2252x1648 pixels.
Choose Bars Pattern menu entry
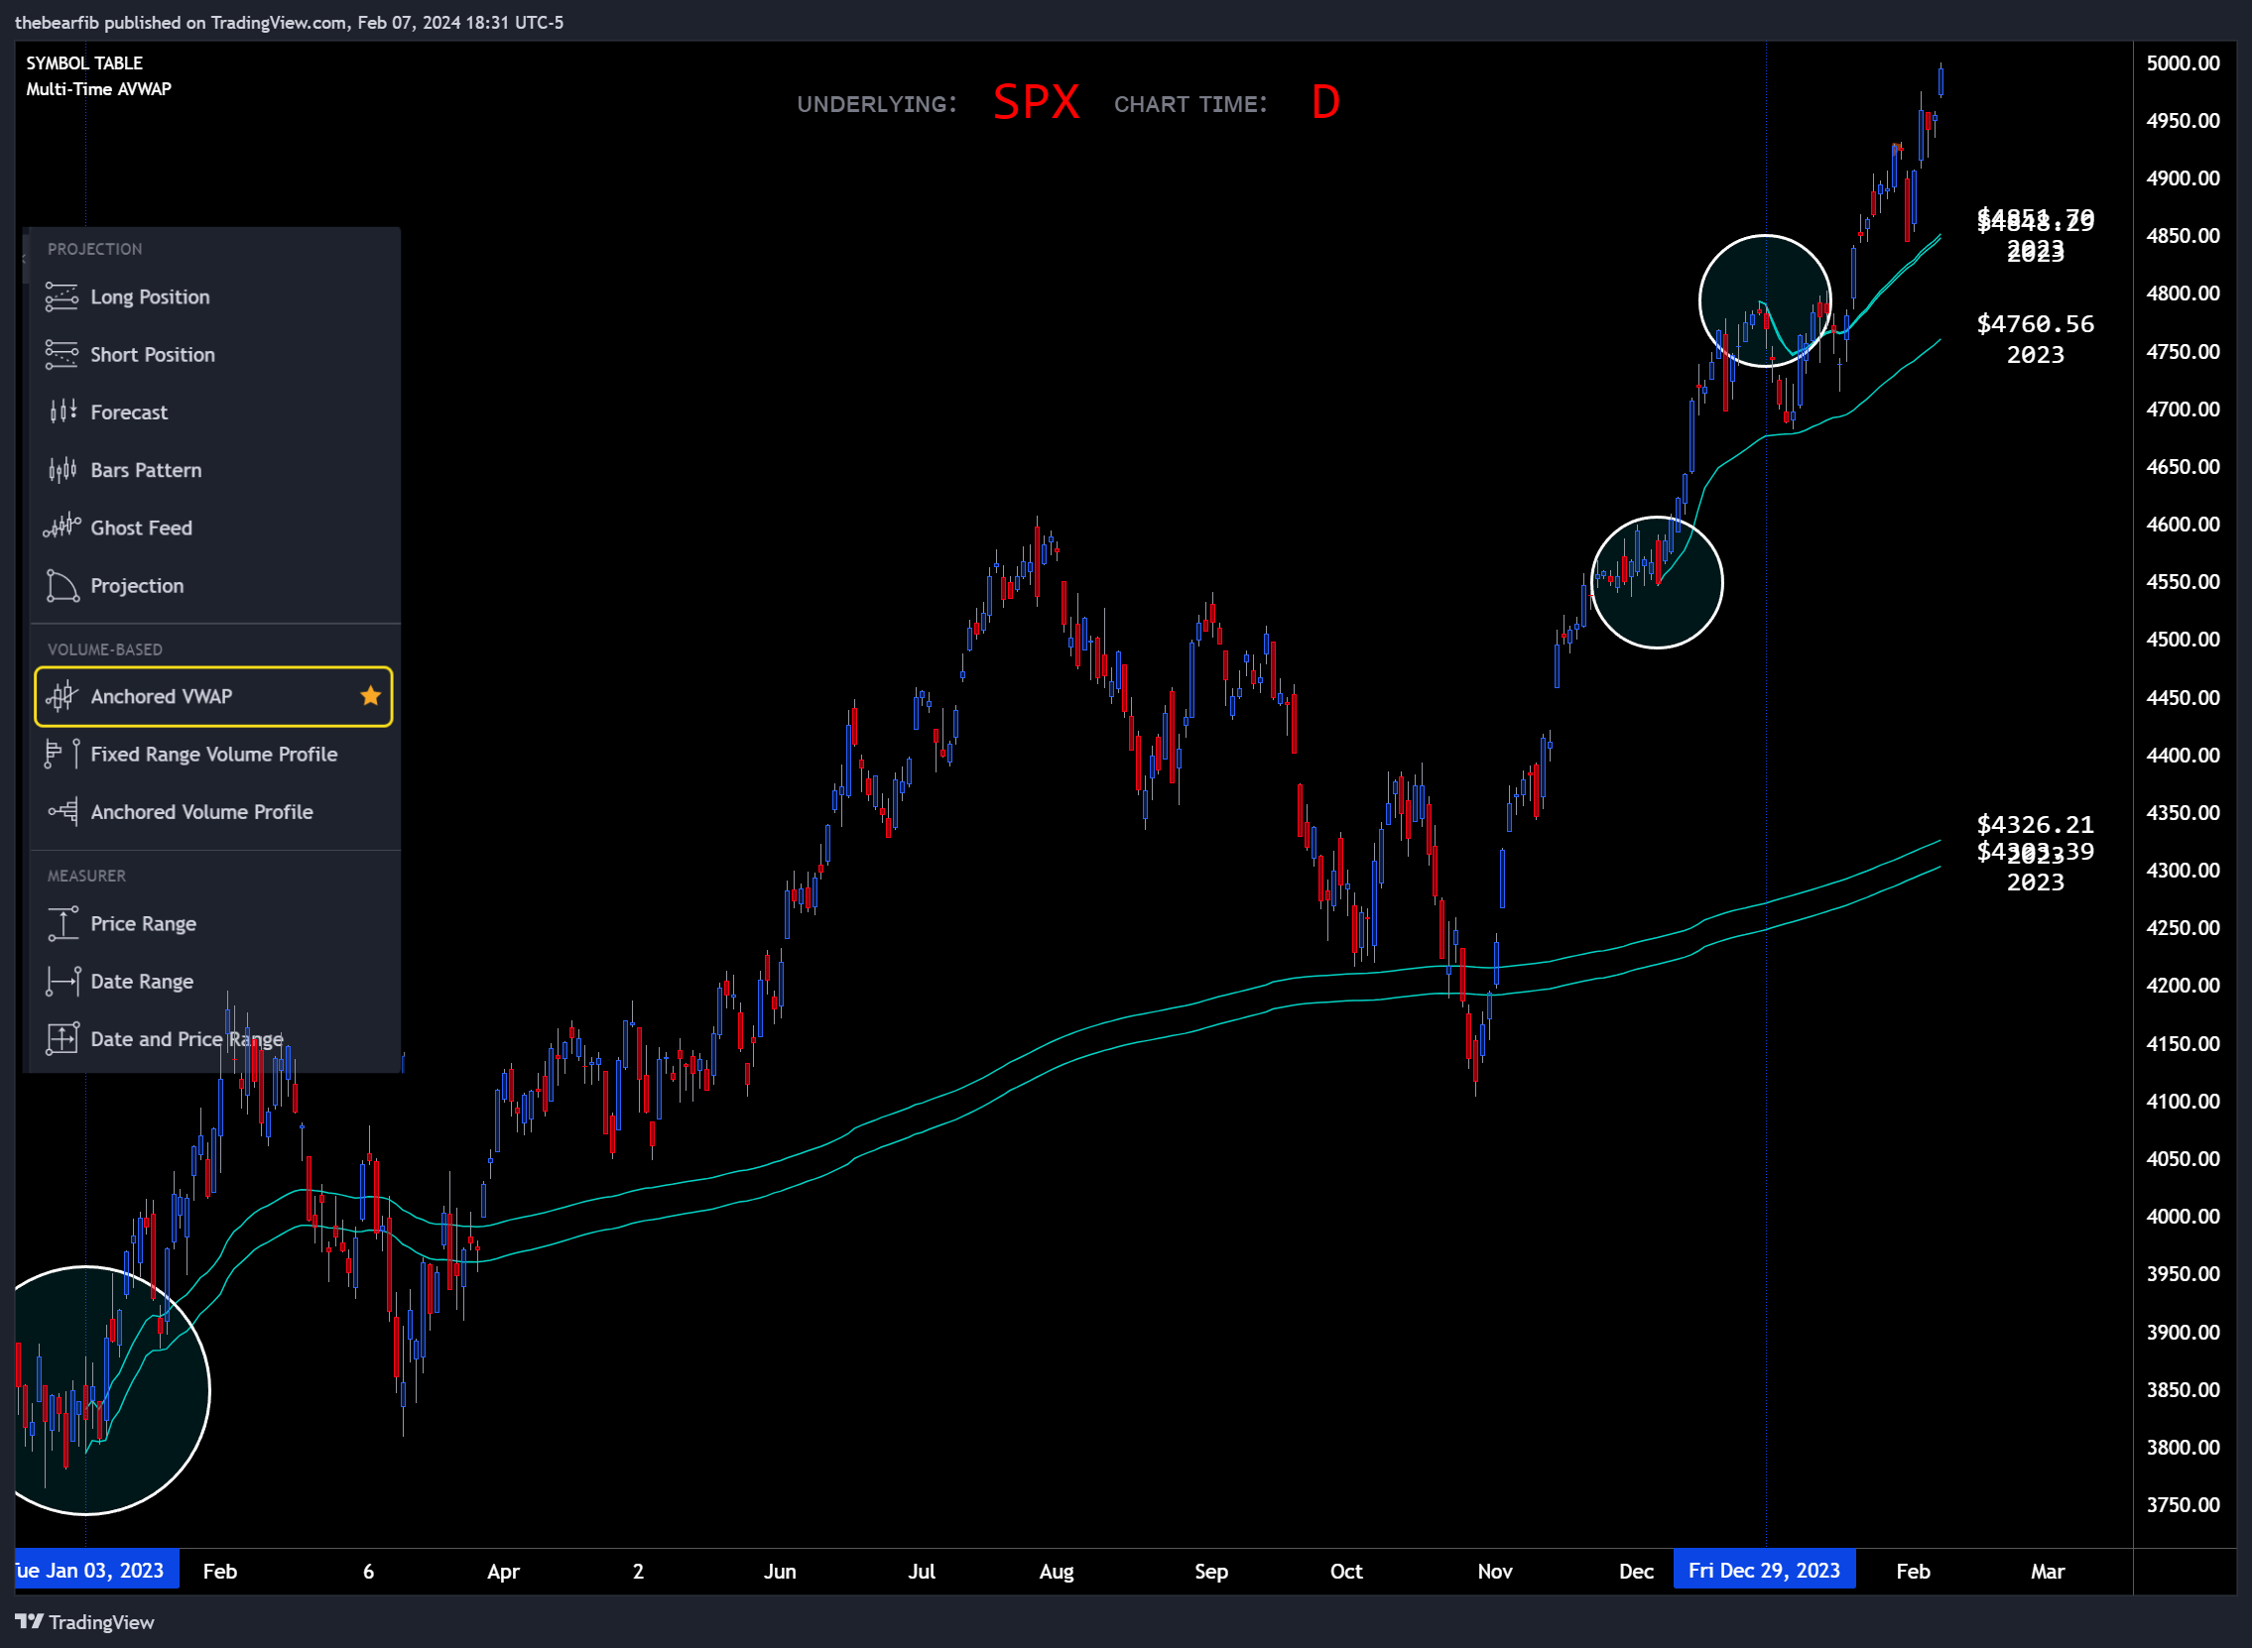click(214, 470)
